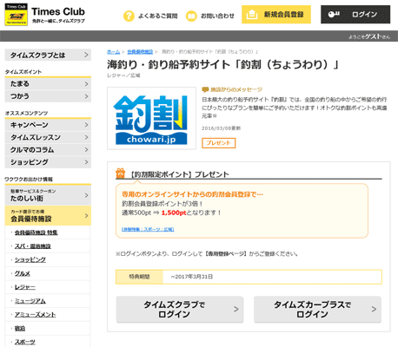Image resolution: width=398 pixels, height=347 pixels.
Task: Open ショッピング sidebar menu item
Action: pos(48,162)
